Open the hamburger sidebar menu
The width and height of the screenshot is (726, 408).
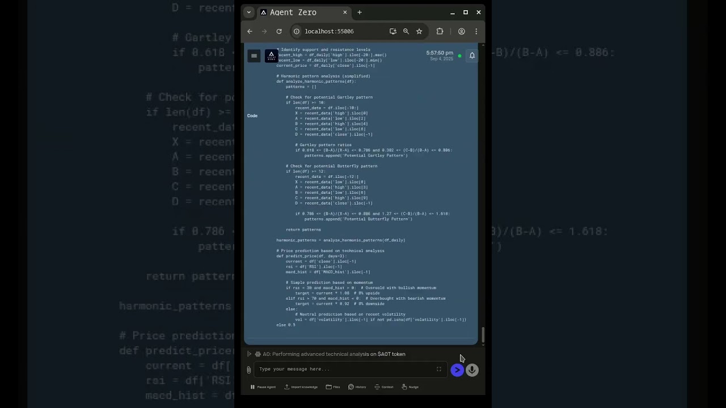pos(254,56)
